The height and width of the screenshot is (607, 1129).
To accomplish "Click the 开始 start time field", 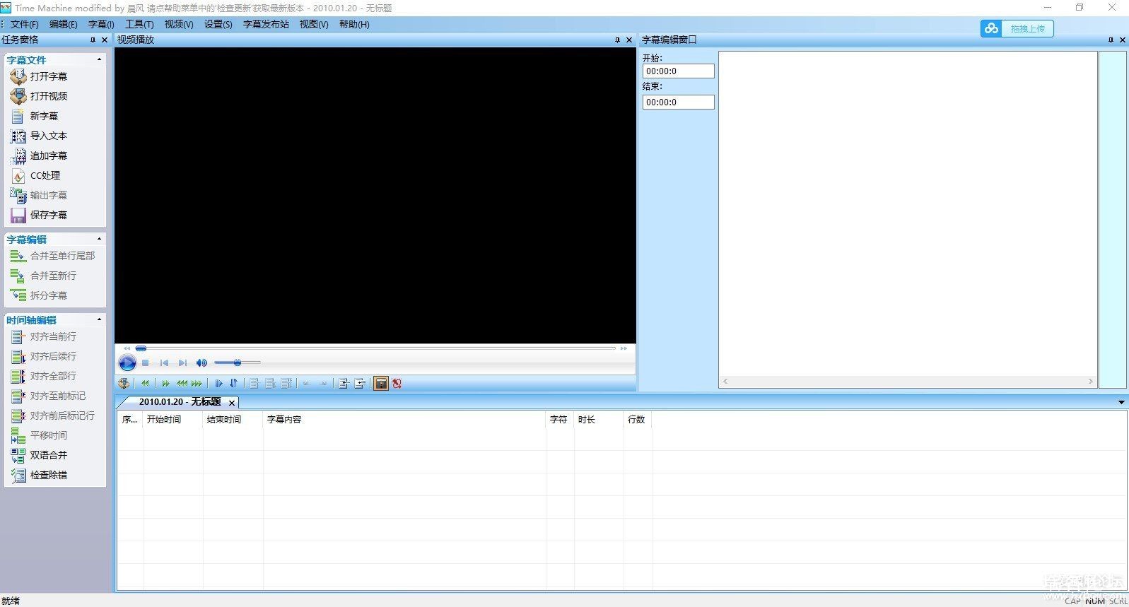I will pyautogui.click(x=678, y=71).
